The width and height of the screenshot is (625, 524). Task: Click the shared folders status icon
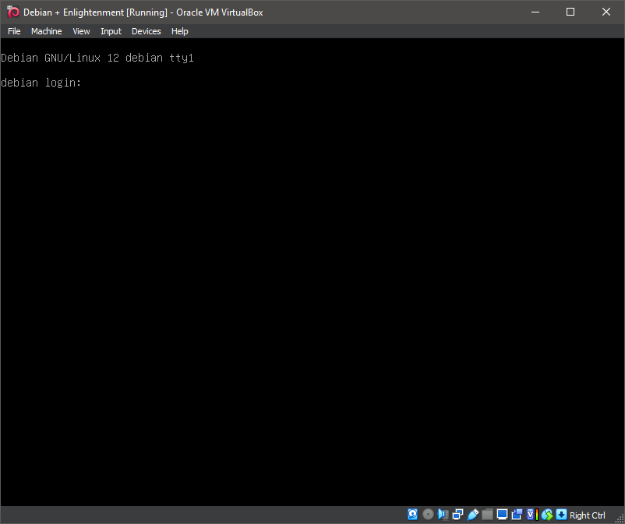tap(487, 515)
